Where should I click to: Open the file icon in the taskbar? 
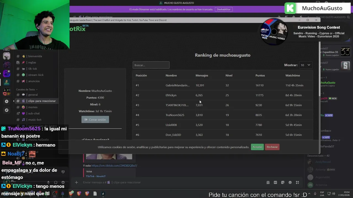click(x=95, y=194)
